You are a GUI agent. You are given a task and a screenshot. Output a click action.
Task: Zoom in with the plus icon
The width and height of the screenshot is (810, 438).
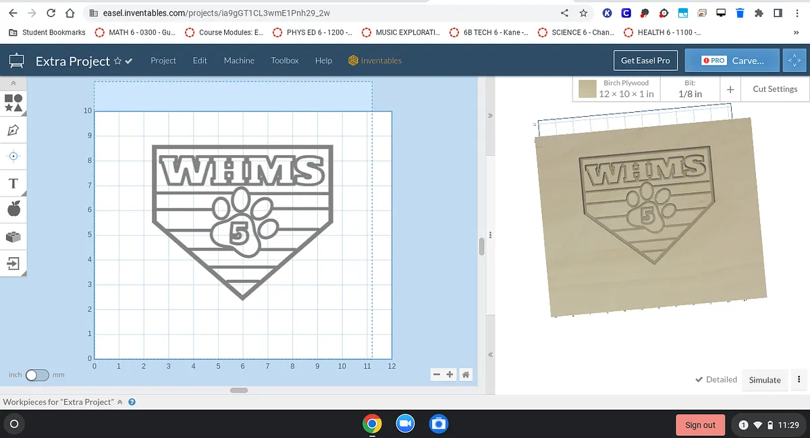click(x=450, y=375)
